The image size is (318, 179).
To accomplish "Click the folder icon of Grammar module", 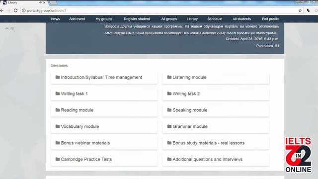I will point(169,126).
